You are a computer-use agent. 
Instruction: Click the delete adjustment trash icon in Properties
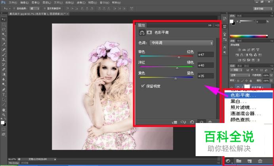coord(210,122)
